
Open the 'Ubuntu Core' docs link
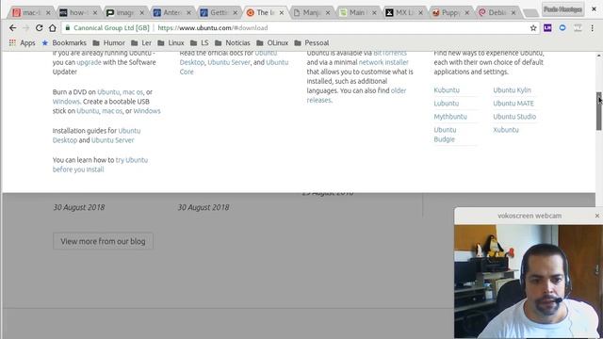234,67
